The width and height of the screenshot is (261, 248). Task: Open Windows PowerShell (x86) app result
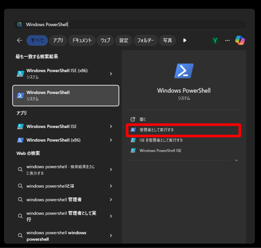[x=66, y=140]
